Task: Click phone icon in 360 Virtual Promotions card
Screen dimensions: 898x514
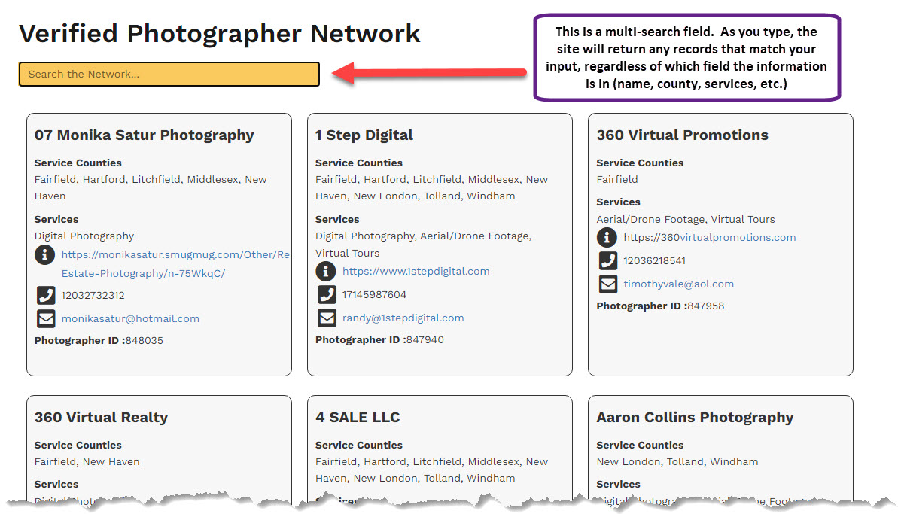Action: (x=607, y=260)
